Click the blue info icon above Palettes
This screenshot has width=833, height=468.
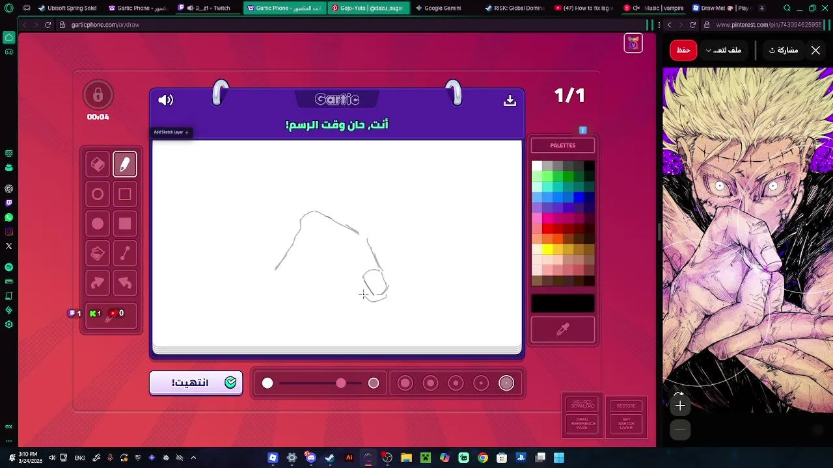(x=582, y=131)
